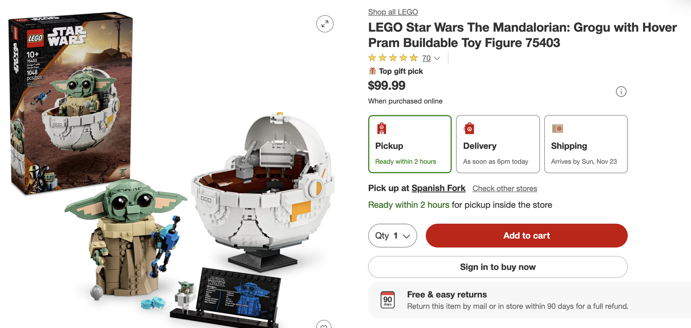Screen dimensions: 691x328
Task: Select the Shipping fulfillment option
Action: click(x=586, y=144)
